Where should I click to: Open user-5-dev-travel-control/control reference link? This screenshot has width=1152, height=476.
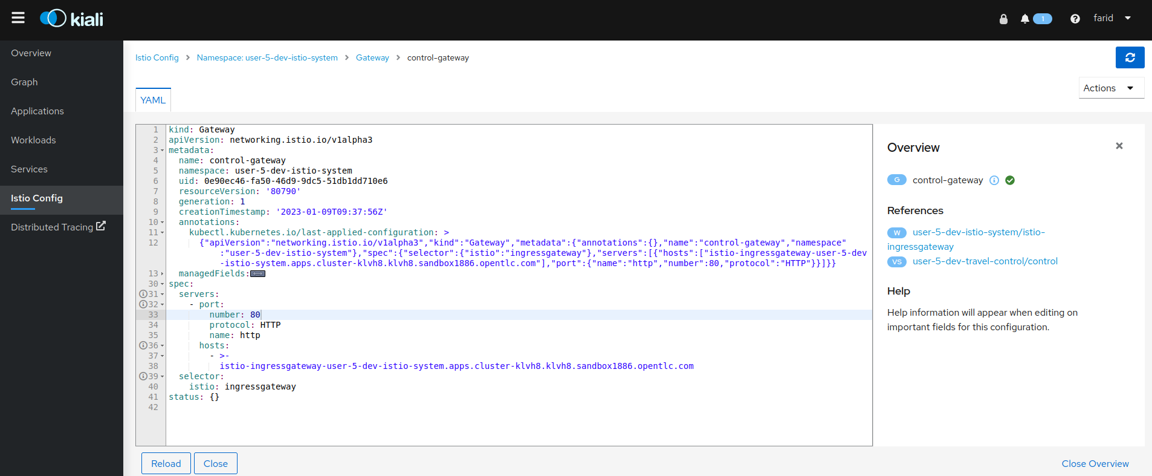[x=985, y=261]
